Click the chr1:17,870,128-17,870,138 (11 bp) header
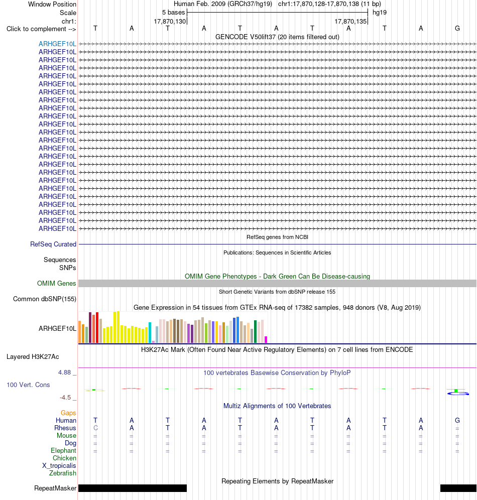 (x=329, y=4)
